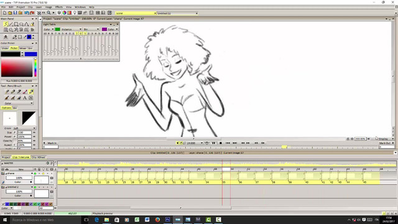This screenshot has height=224, width=398.
Task: Switch to the Mixer tab in Color Picker
Action: [x=23, y=48]
